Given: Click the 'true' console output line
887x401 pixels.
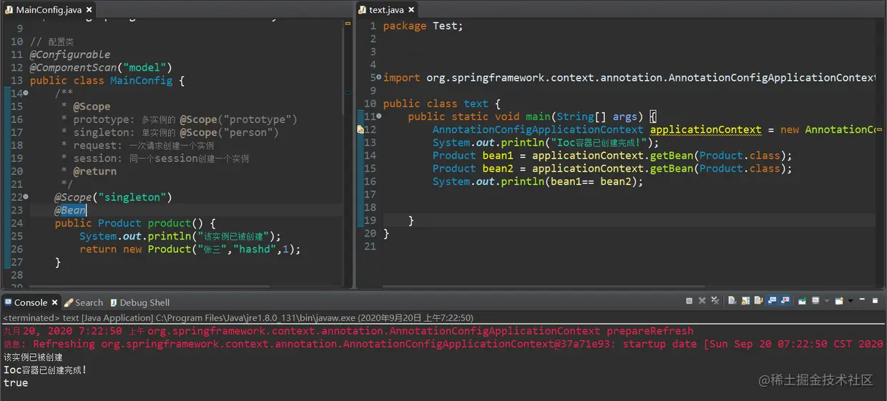Looking at the screenshot, I should [16, 383].
